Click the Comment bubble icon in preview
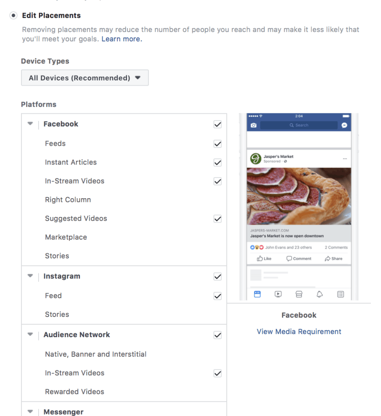This screenshot has height=416, width=381. pos(289,258)
